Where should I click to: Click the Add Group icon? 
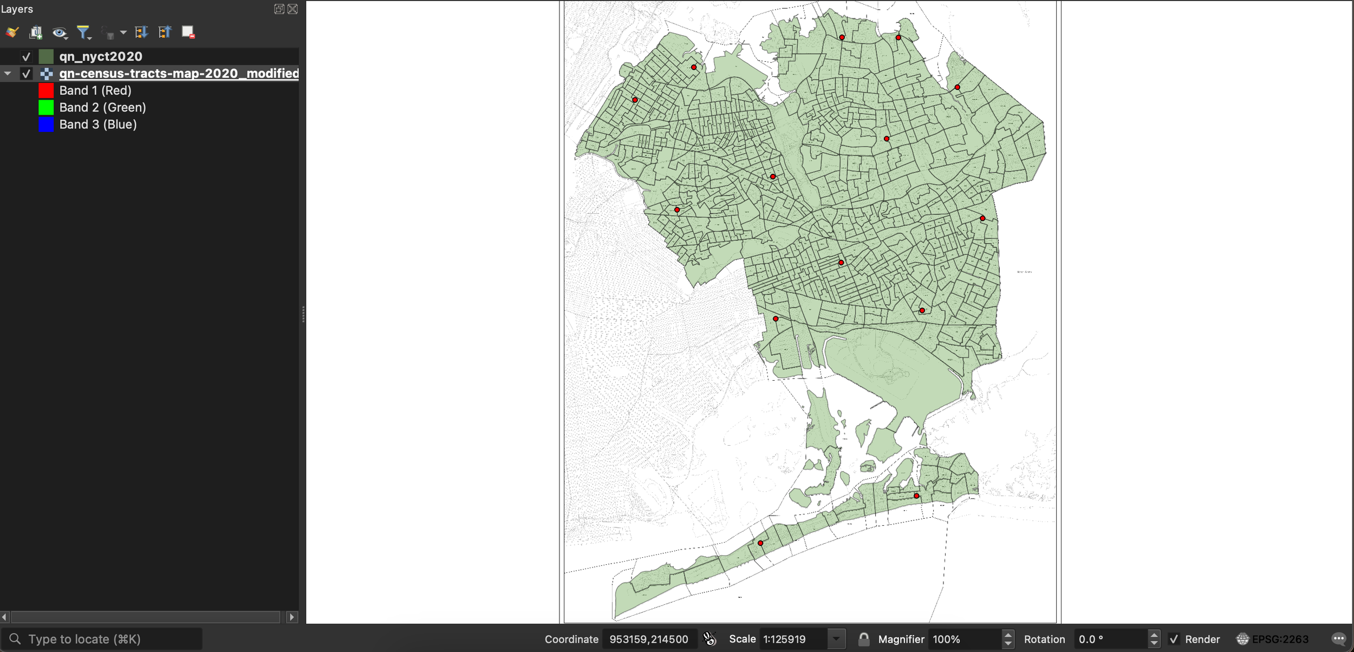coord(36,32)
